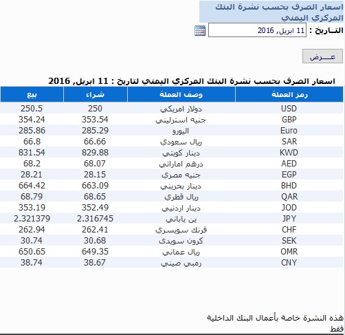Click the QAR sell rate 68.79
The image size is (345, 335).
point(32,197)
